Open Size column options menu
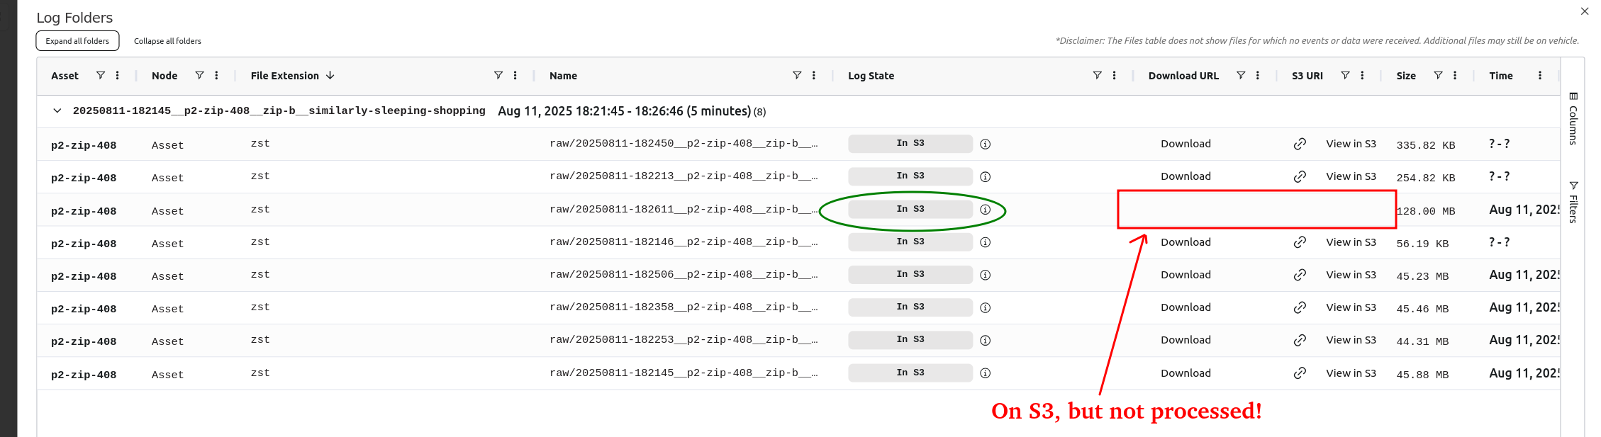Viewport: 1601px width, 437px height. click(x=1455, y=75)
